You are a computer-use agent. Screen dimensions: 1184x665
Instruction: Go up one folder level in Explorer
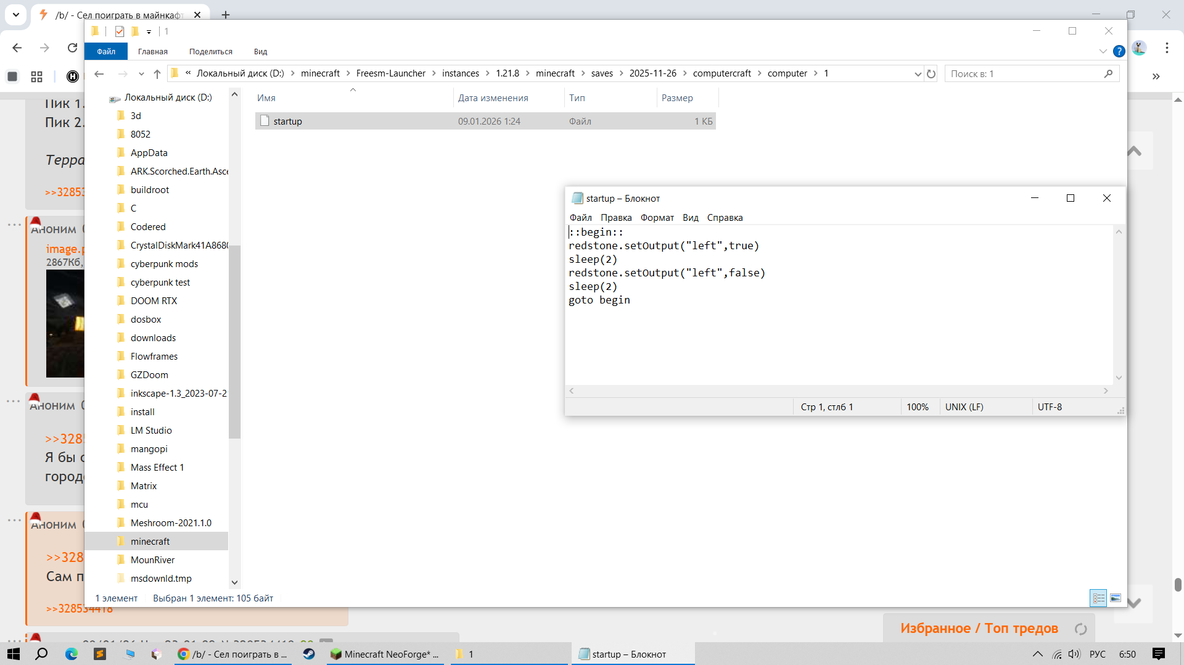coord(157,74)
